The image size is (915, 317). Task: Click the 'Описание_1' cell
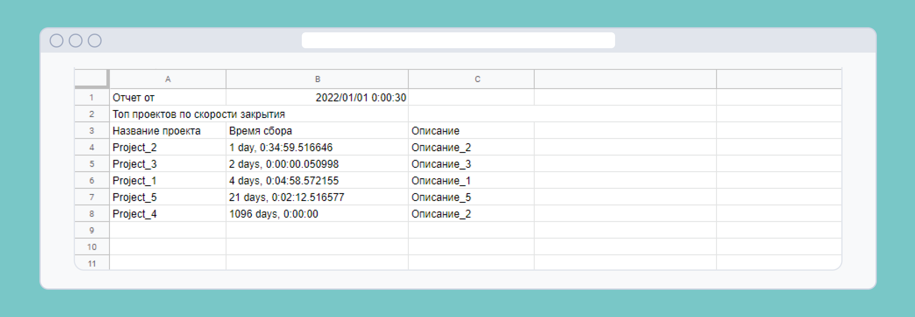471,180
